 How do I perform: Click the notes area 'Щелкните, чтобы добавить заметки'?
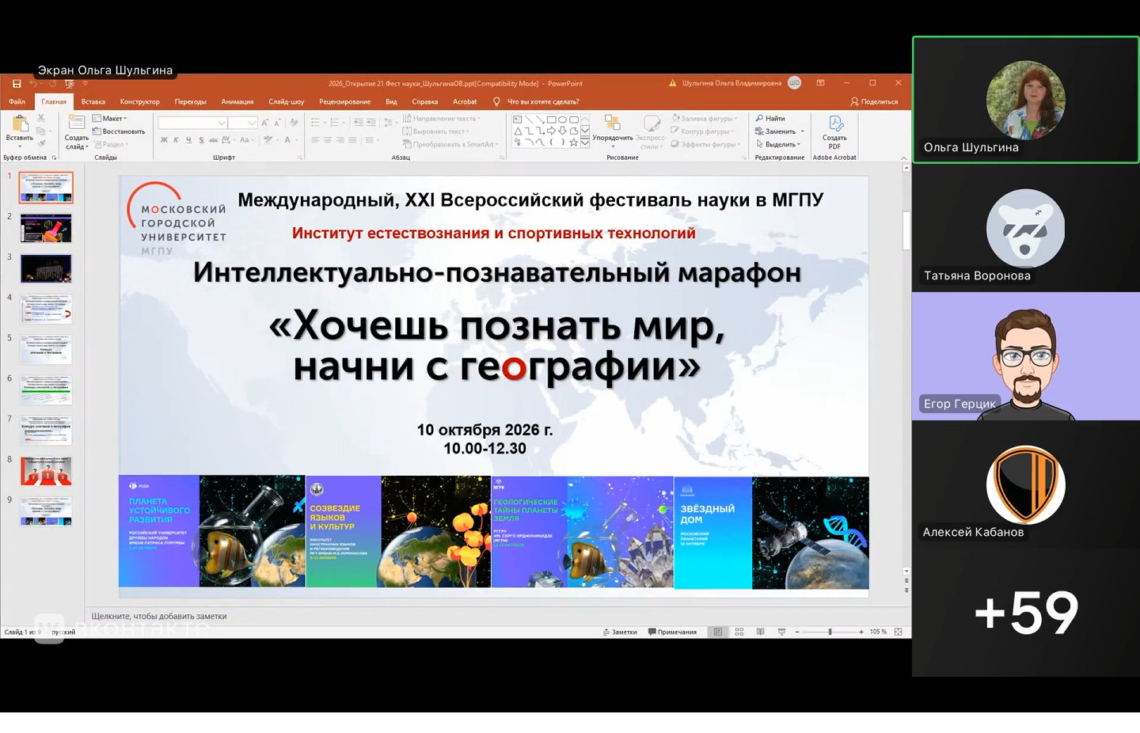click(x=159, y=616)
